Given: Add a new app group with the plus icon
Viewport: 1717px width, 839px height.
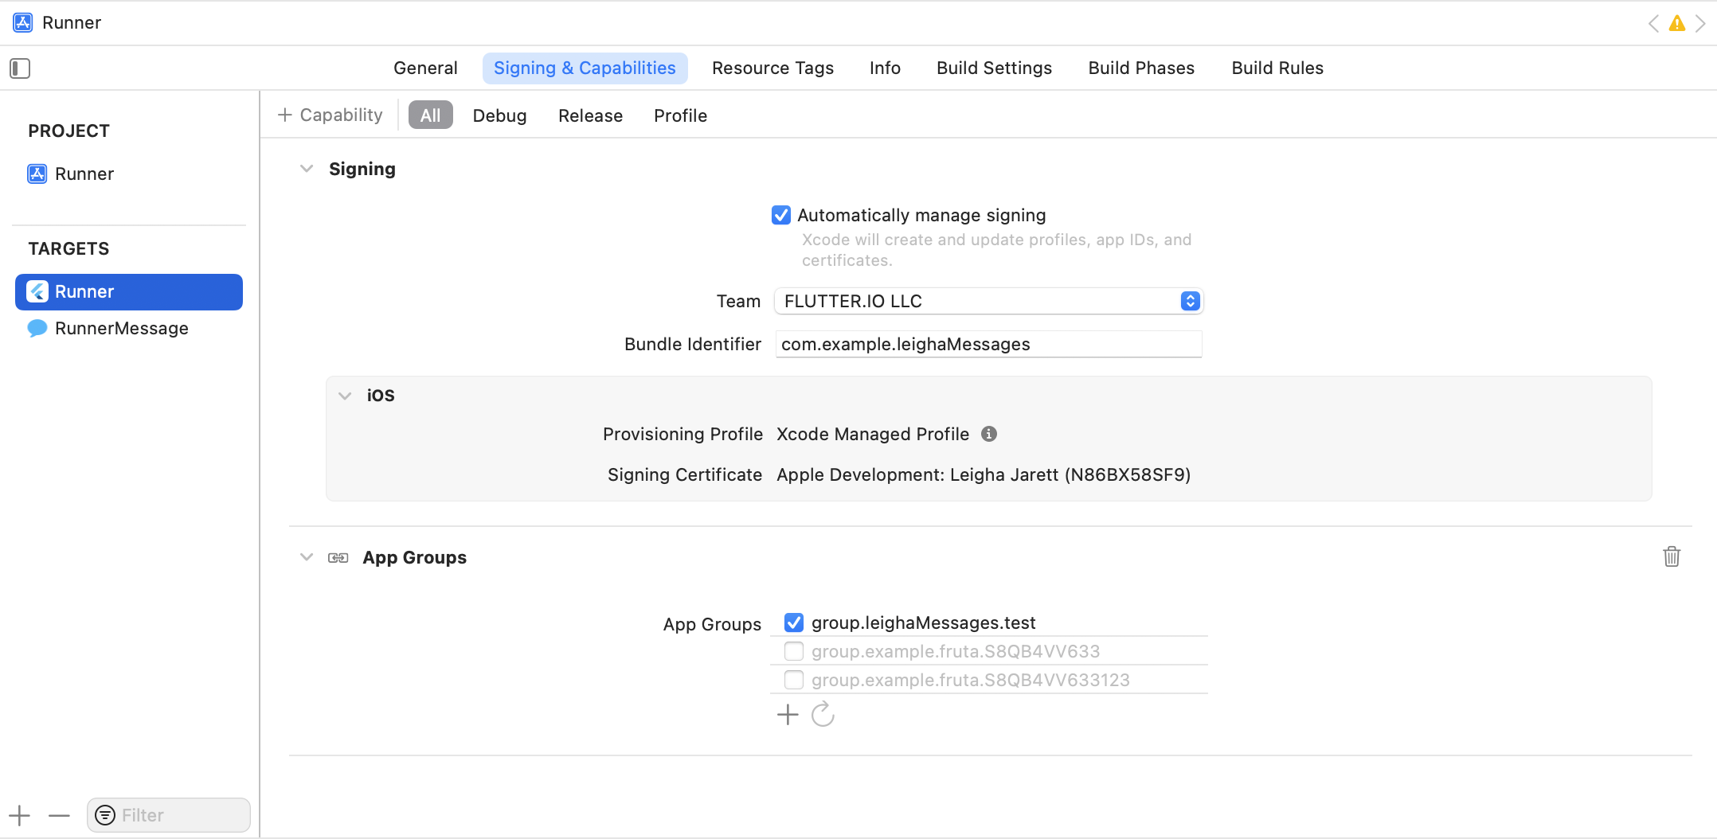Looking at the screenshot, I should tap(786, 714).
